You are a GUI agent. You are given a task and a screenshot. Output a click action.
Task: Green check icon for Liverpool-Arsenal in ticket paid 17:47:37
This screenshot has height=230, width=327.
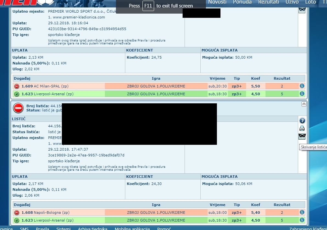click(17, 220)
